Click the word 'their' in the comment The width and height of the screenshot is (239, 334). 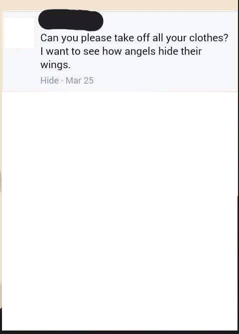pos(191,51)
